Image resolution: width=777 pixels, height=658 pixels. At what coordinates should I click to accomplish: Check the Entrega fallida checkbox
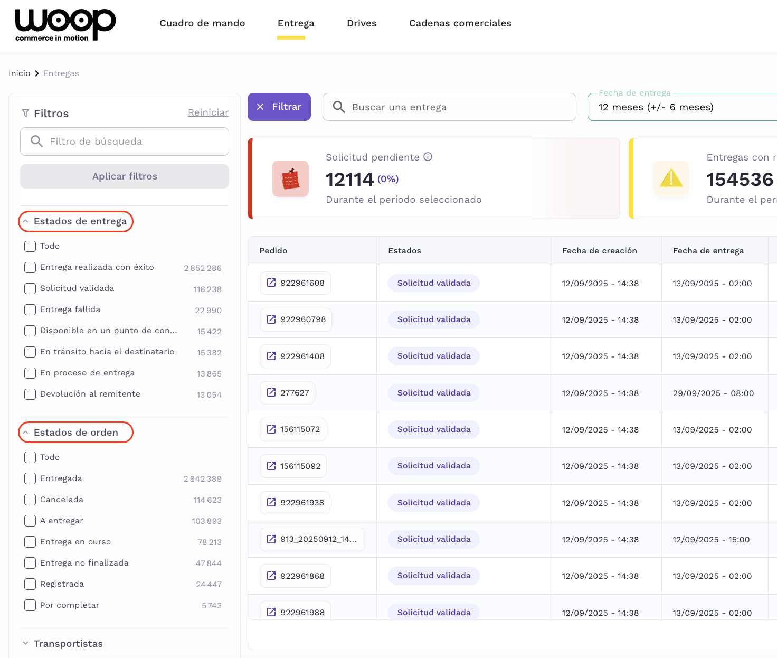(30, 309)
